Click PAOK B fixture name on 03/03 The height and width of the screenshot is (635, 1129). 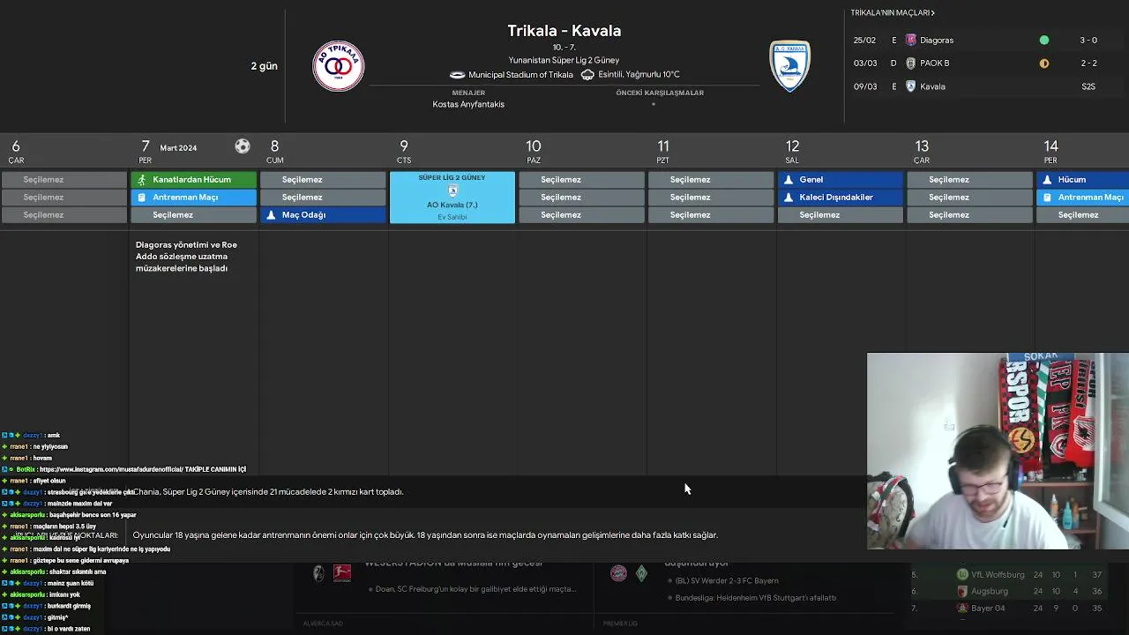935,63
